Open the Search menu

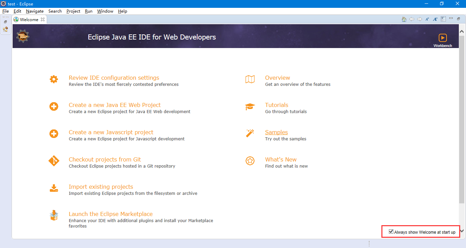pos(55,11)
